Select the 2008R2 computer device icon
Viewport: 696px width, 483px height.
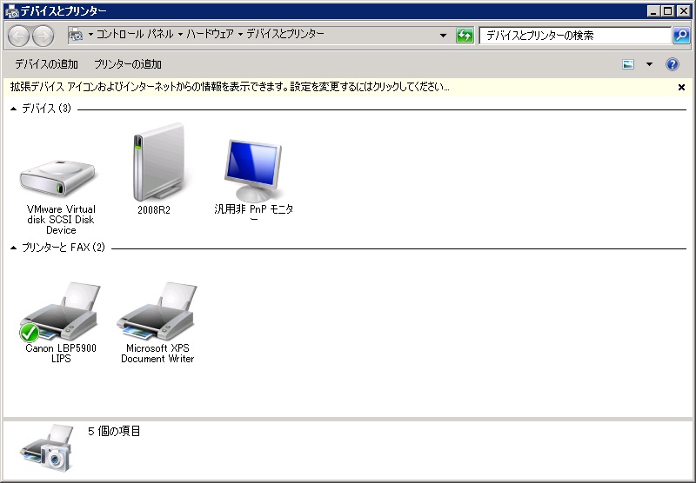(x=154, y=165)
